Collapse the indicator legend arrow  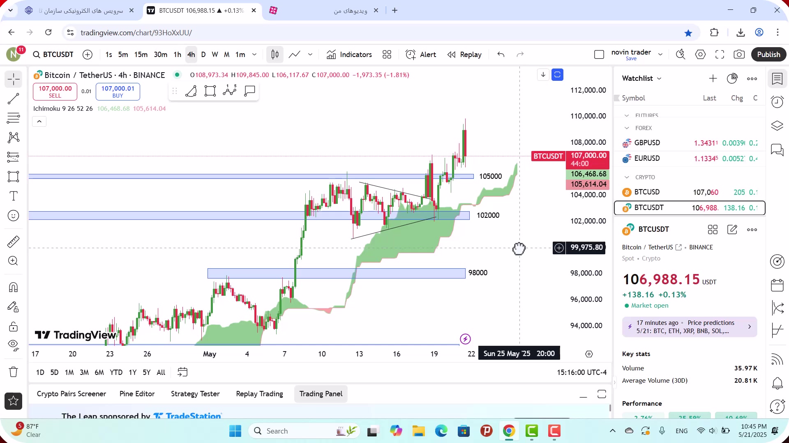(39, 121)
